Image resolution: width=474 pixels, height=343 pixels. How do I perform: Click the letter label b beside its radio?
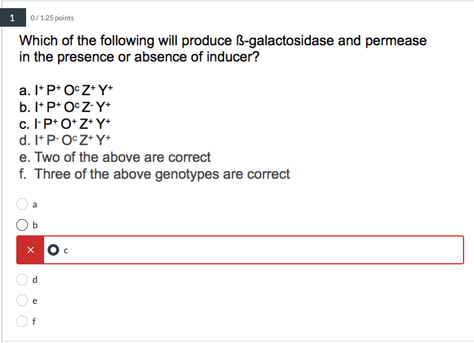pos(35,225)
